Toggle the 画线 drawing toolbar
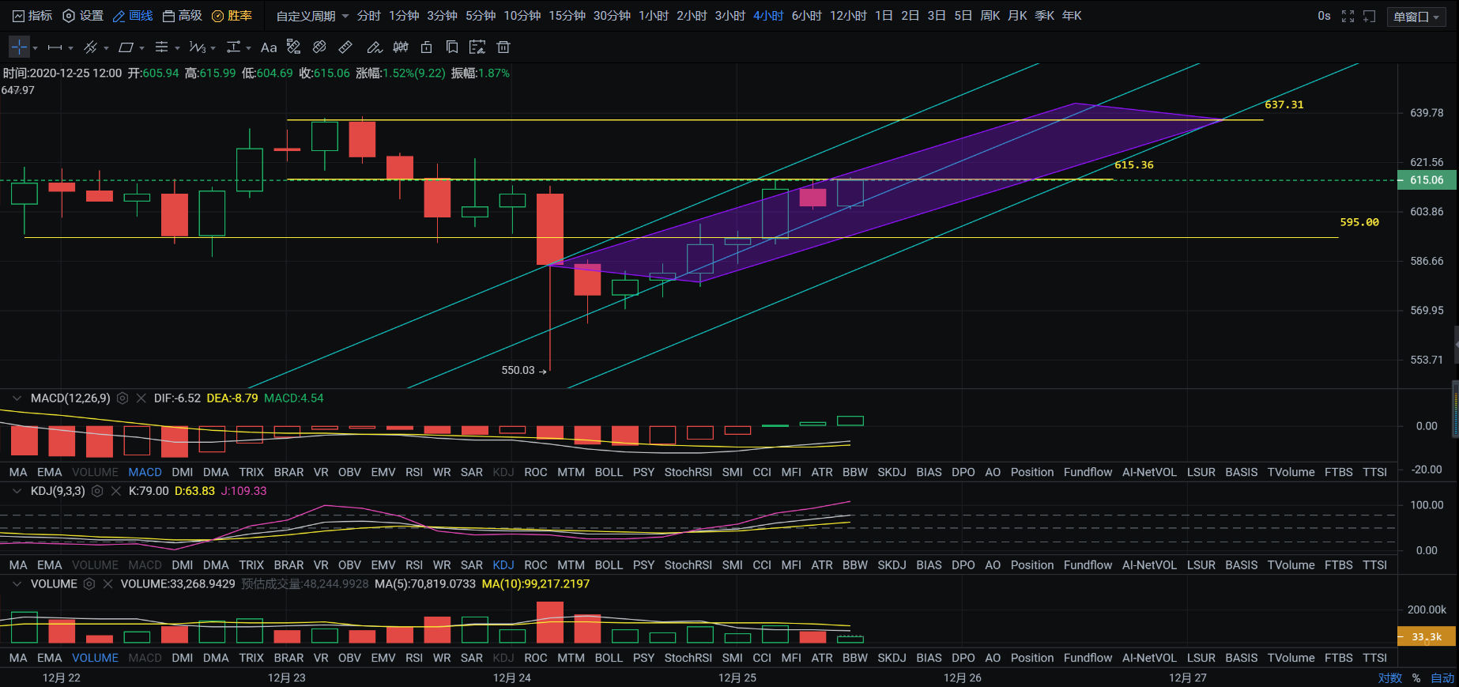1459x687 pixels. point(133,16)
